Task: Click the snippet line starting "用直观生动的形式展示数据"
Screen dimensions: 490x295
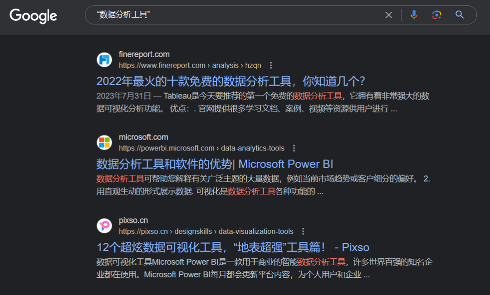Action: 210,191
